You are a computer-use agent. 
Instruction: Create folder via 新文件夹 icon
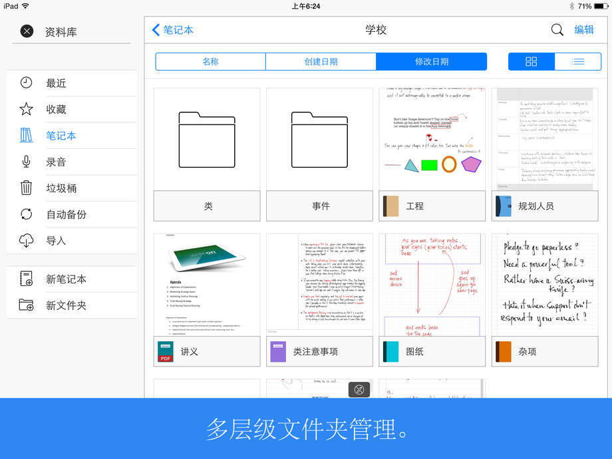pos(26,305)
